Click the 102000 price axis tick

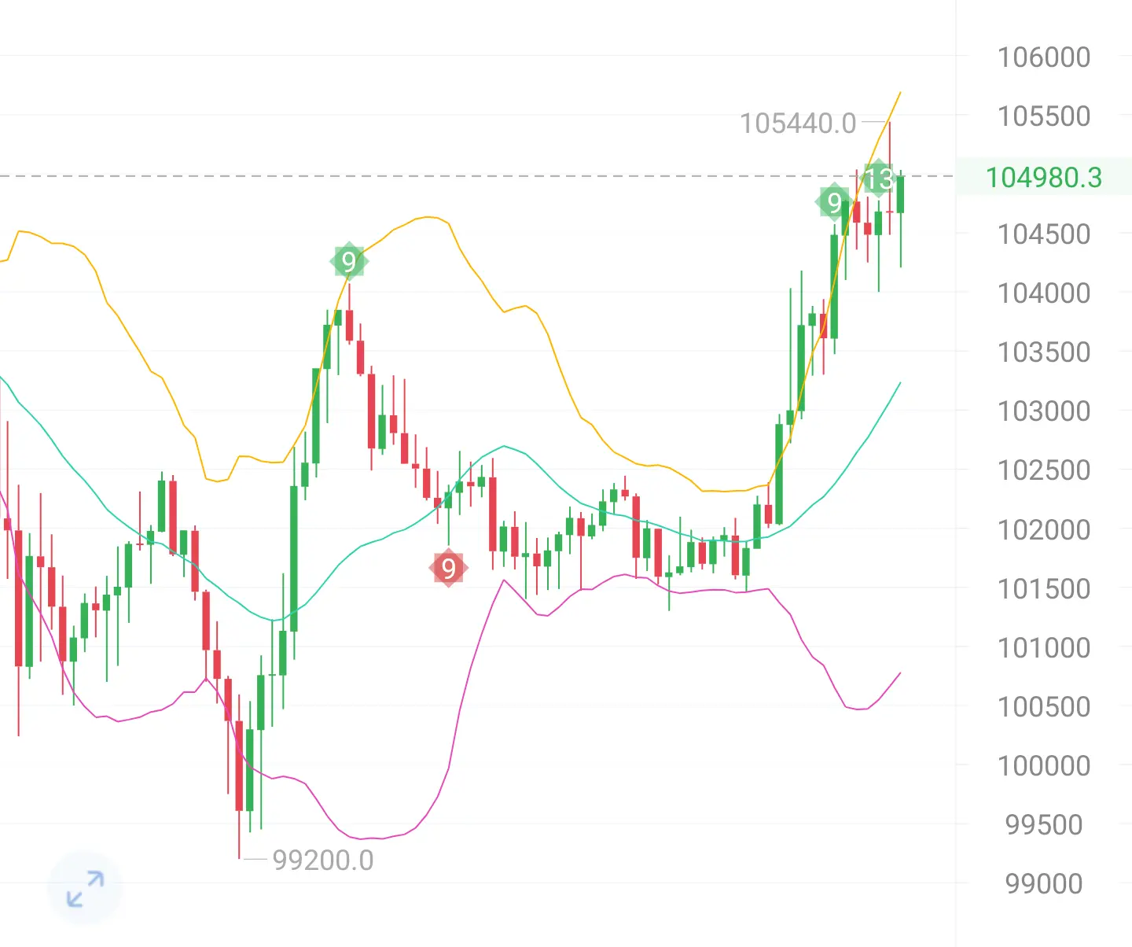[1044, 529]
